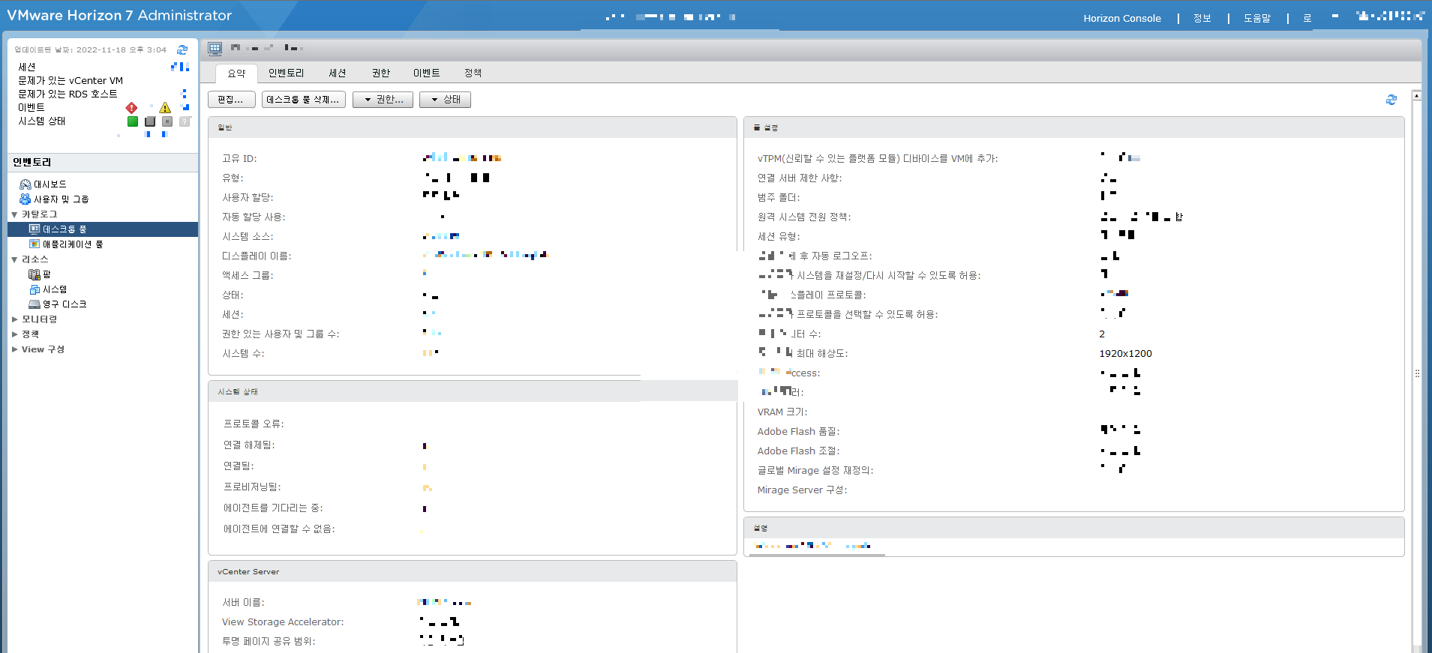The height and width of the screenshot is (653, 1432).
Task: Click the panel splitter handle at right edge
Action: click(x=1417, y=373)
